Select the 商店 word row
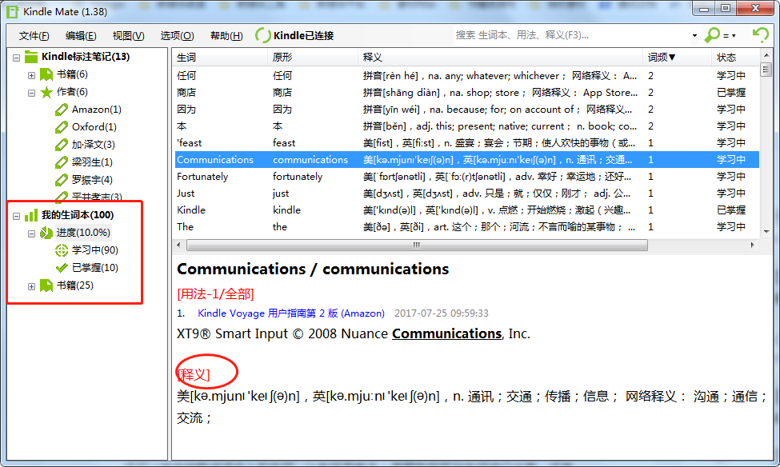This screenshot has width=780, height=467. (466, 93)
